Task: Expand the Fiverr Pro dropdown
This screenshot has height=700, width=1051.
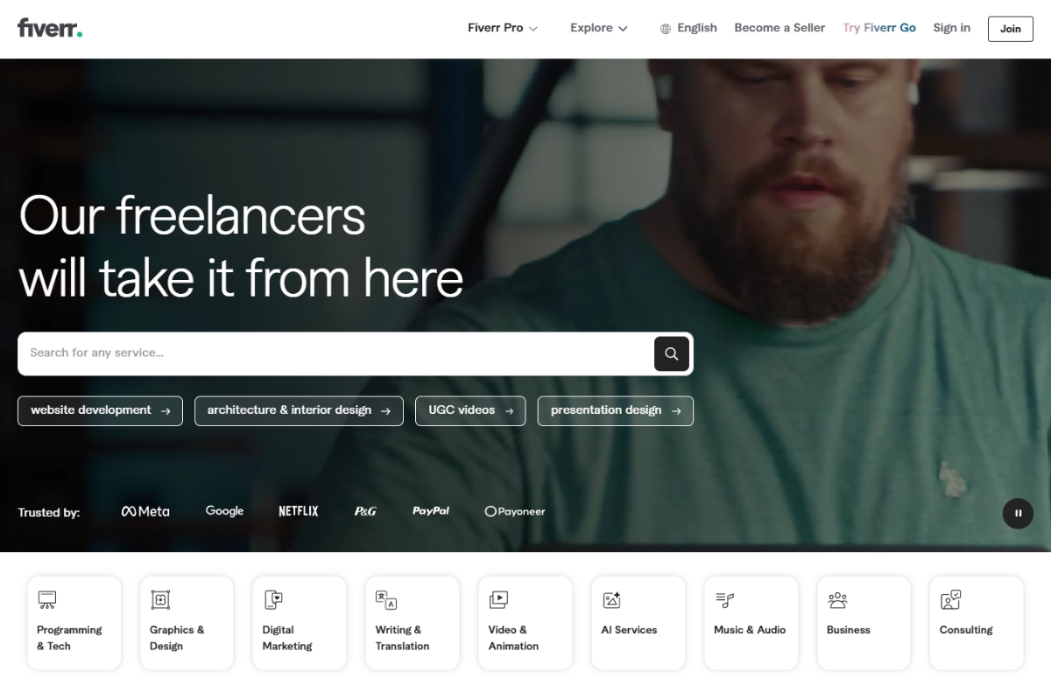Action: point(502,28)
